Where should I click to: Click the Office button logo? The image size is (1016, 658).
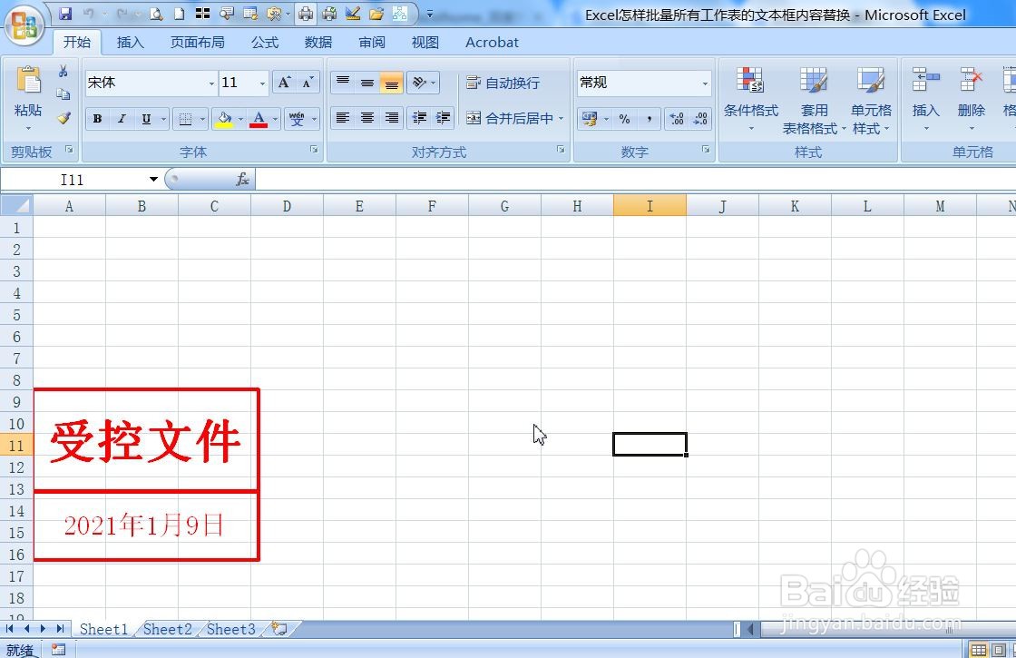(24, 26)
